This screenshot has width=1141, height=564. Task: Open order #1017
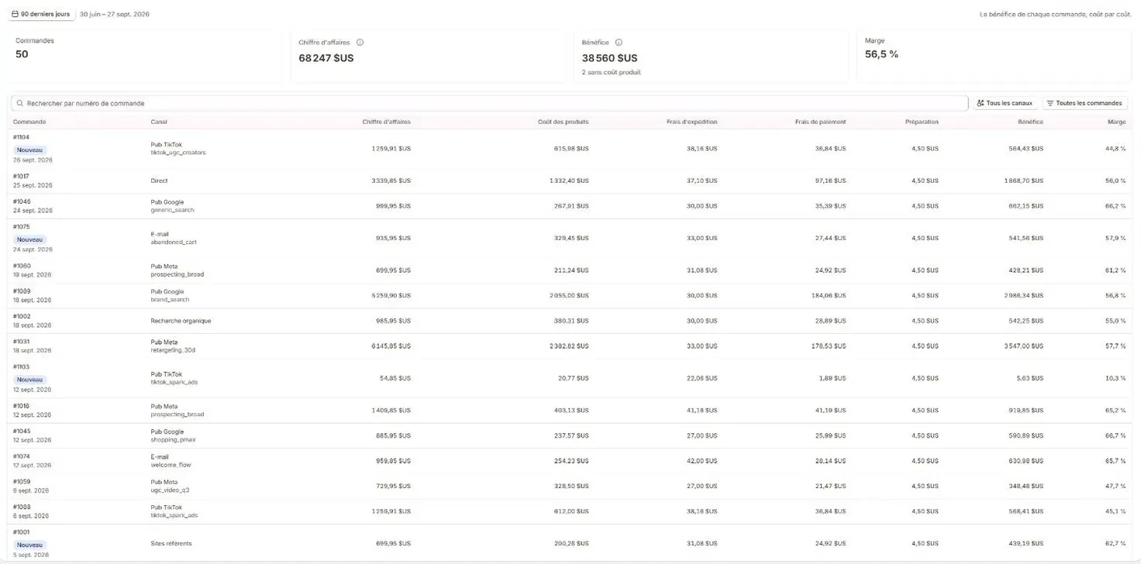pyautogui.click(x=21, y=176)
